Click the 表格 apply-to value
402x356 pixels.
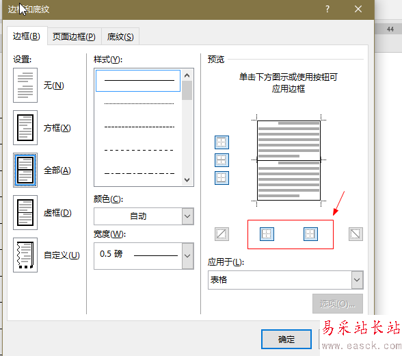[219, 280]
